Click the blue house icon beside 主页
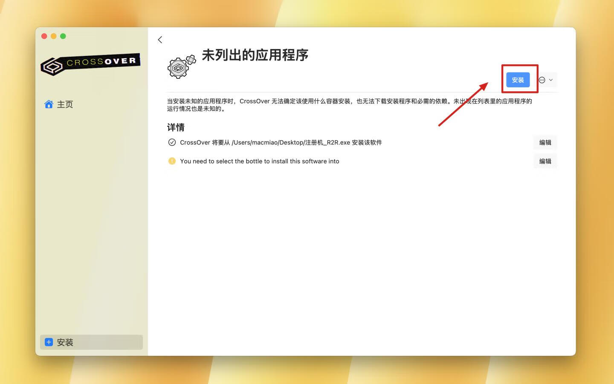The width and height of the screenshot is (614, 384). pos(49,104)
